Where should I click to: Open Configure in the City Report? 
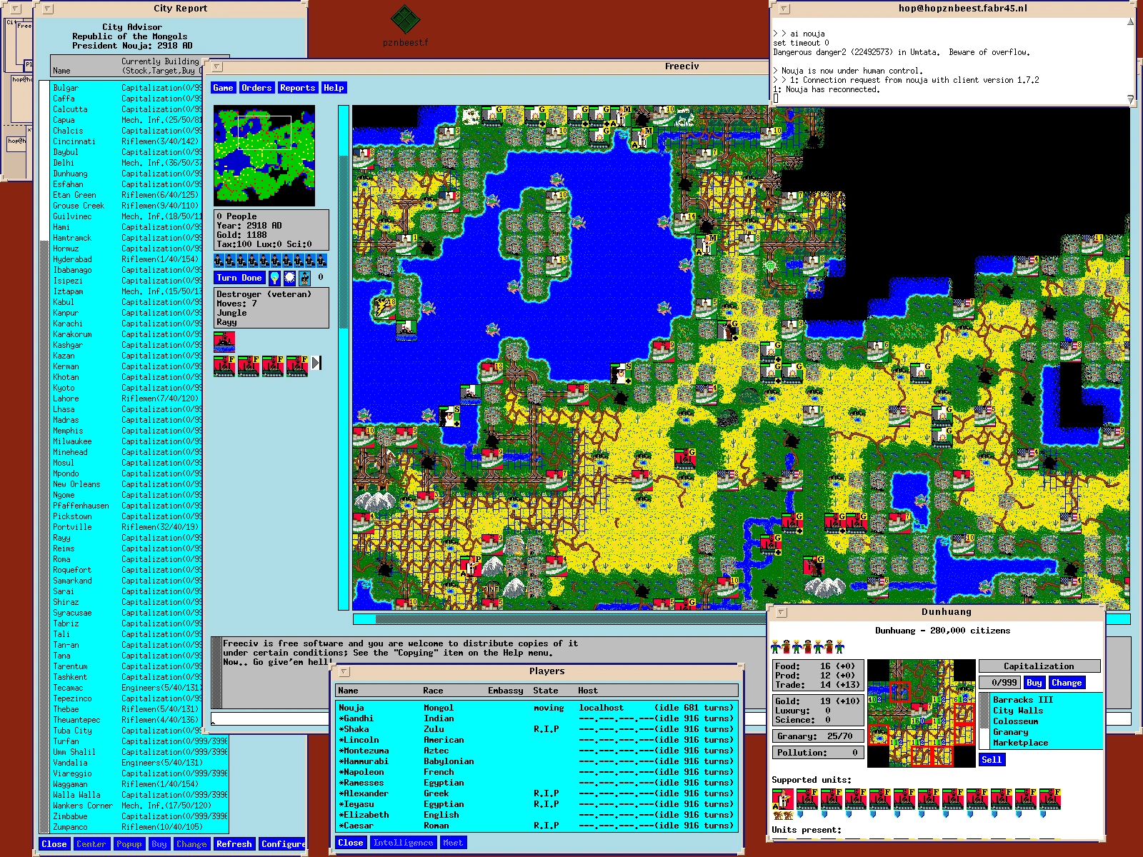[x=283, y=844]
